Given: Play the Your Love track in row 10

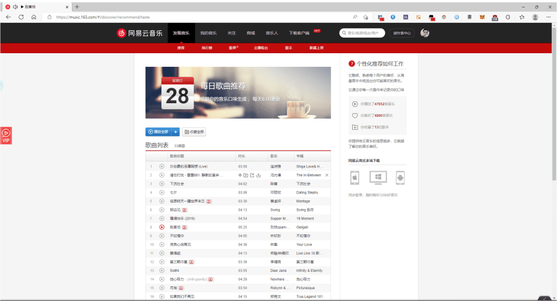Looking at the screenshot, I should [x=162, y=245].
